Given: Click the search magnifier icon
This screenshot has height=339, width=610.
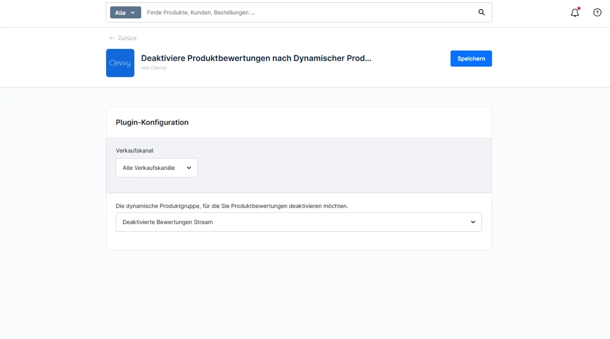Looking at the screenshot, I should click(481, 12).
